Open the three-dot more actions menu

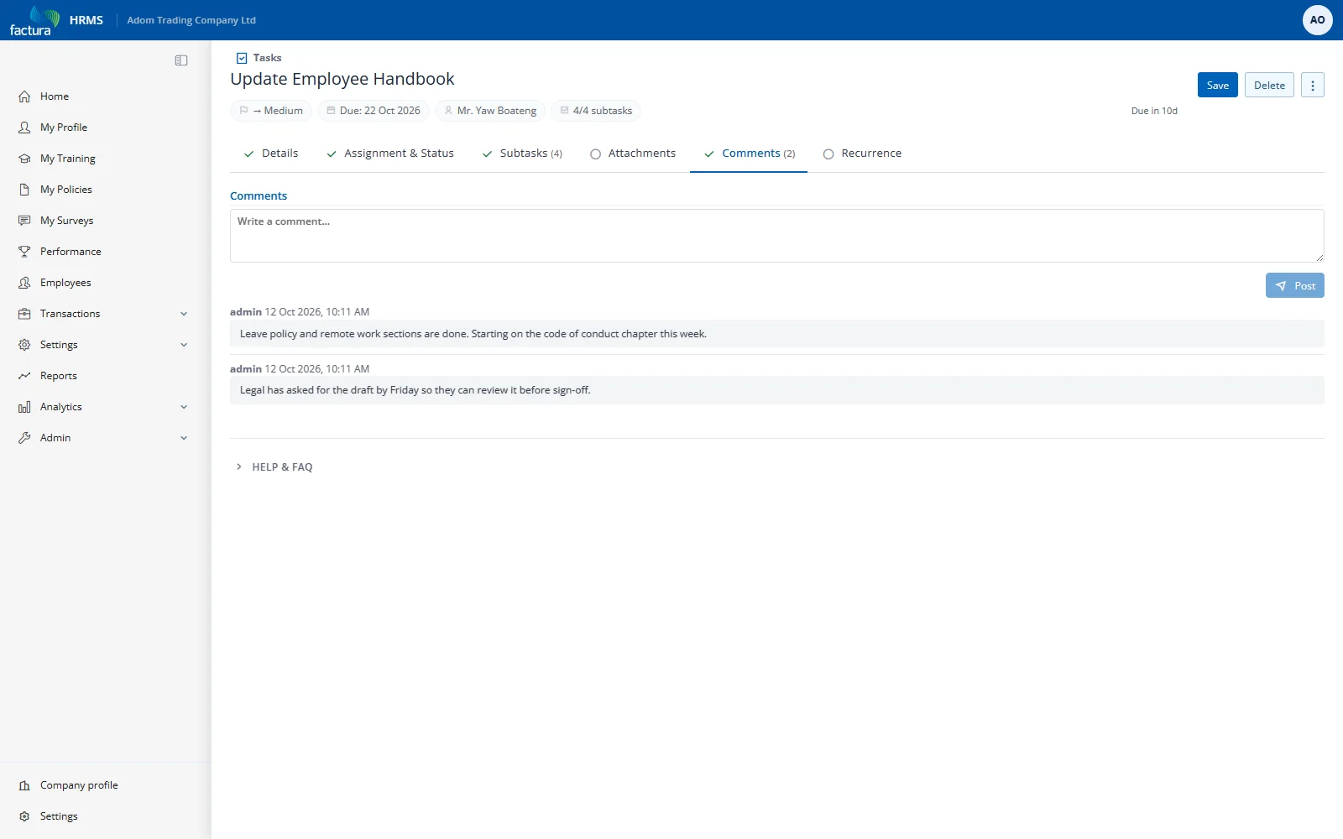(1313, 86)
